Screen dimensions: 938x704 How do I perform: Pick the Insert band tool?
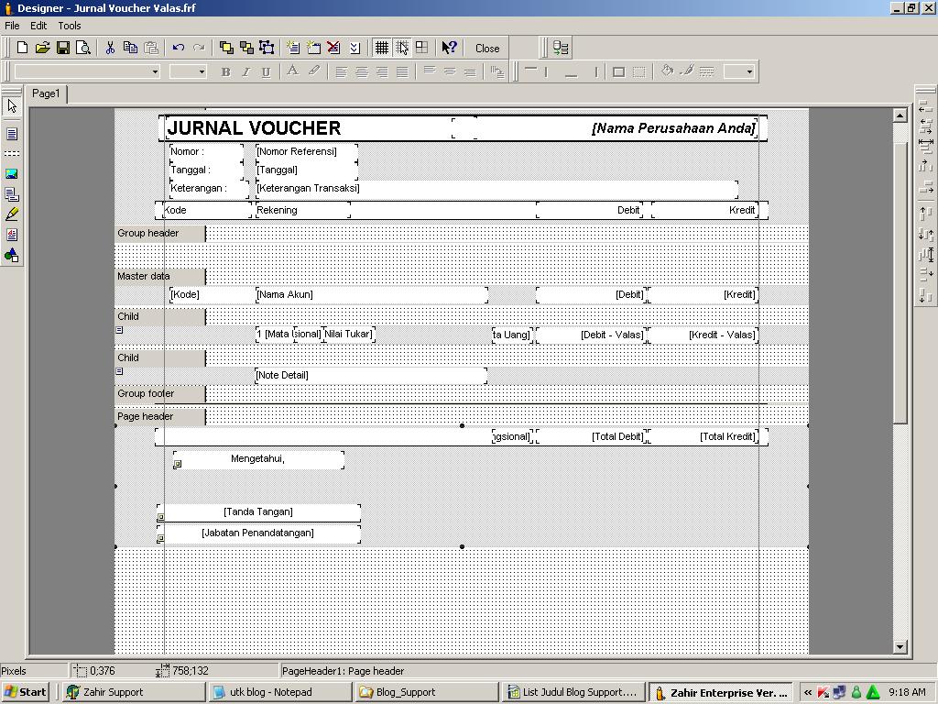12,153
